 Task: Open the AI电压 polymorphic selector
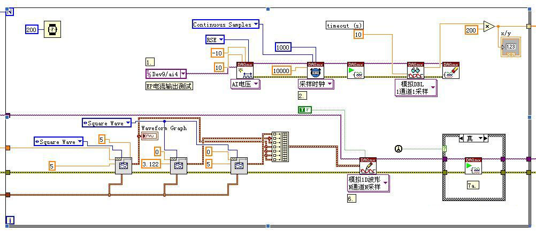[245, 84]
